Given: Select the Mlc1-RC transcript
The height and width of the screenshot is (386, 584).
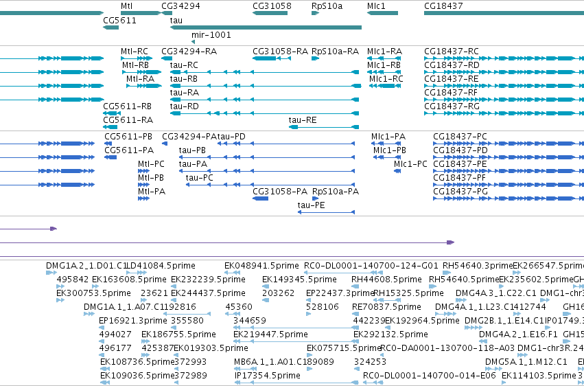Looking at the screenshot, I should [x=385, y=86].
